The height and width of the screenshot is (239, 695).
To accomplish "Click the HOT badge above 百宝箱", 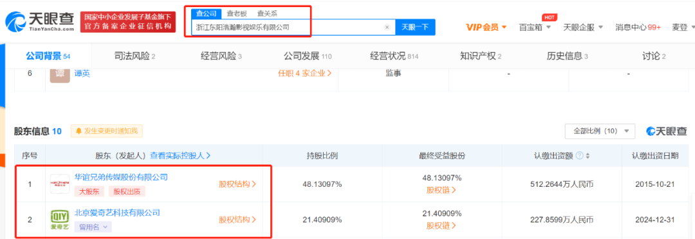I will [x=549, y=17].
